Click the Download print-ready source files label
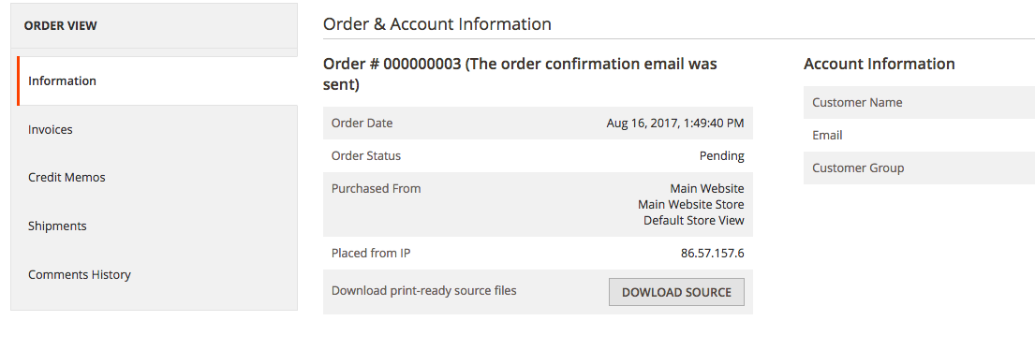This screenshot has height=350, width=1035. 423,290
